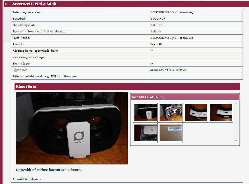Select the third thumbnail in the top row

point(196,113)
